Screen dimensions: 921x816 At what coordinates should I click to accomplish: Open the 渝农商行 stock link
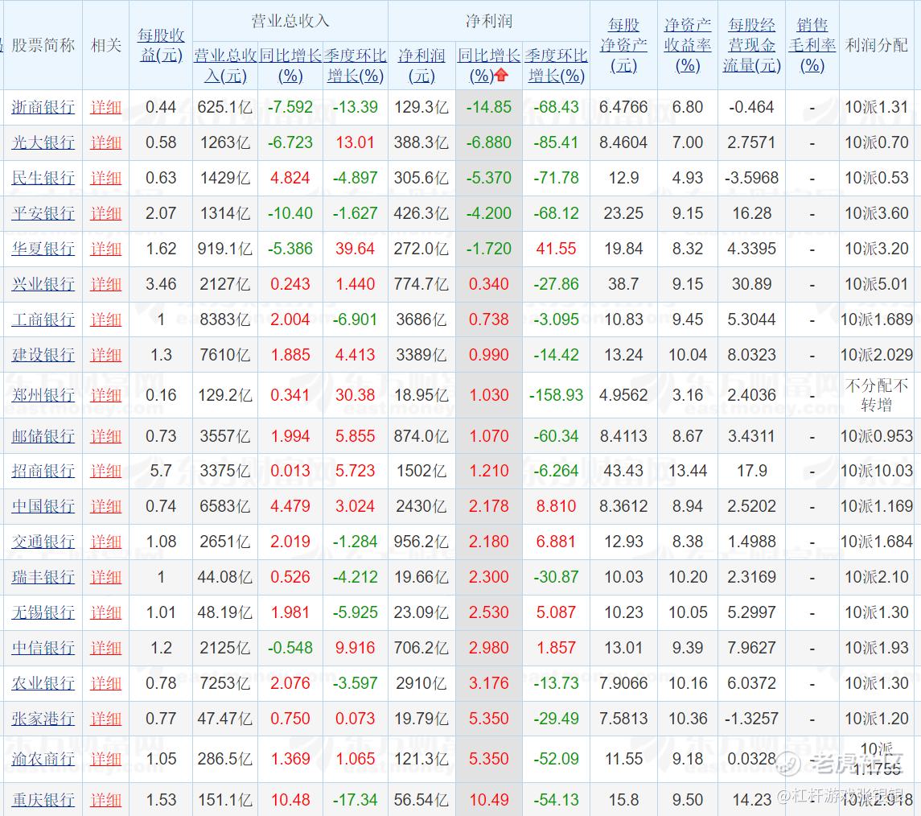coord(43,759)
